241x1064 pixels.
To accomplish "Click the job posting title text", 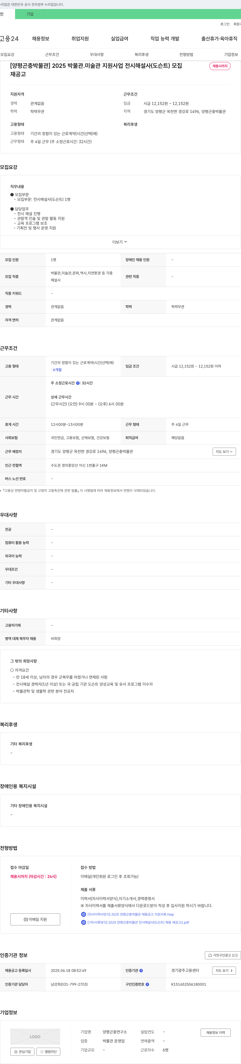I will point(96,70).
